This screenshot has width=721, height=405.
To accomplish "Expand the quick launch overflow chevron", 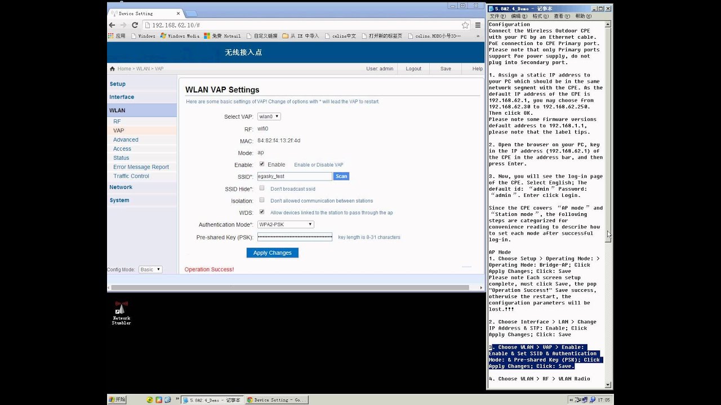I will pos(177,399).
